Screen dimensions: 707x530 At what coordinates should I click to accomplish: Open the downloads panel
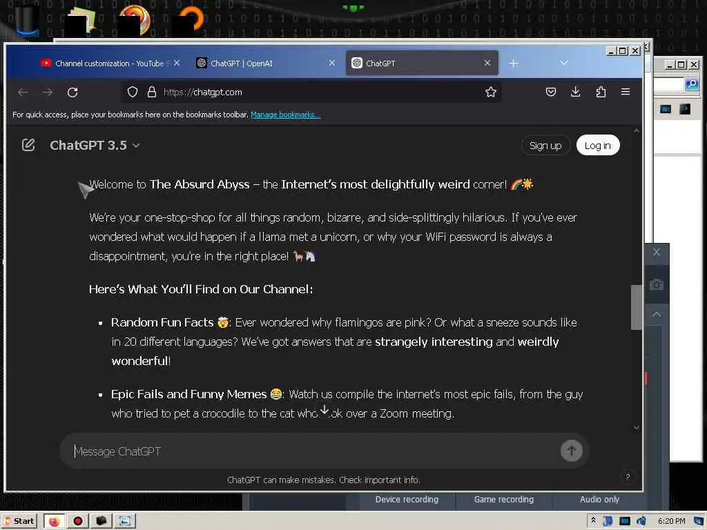(575, 92)
